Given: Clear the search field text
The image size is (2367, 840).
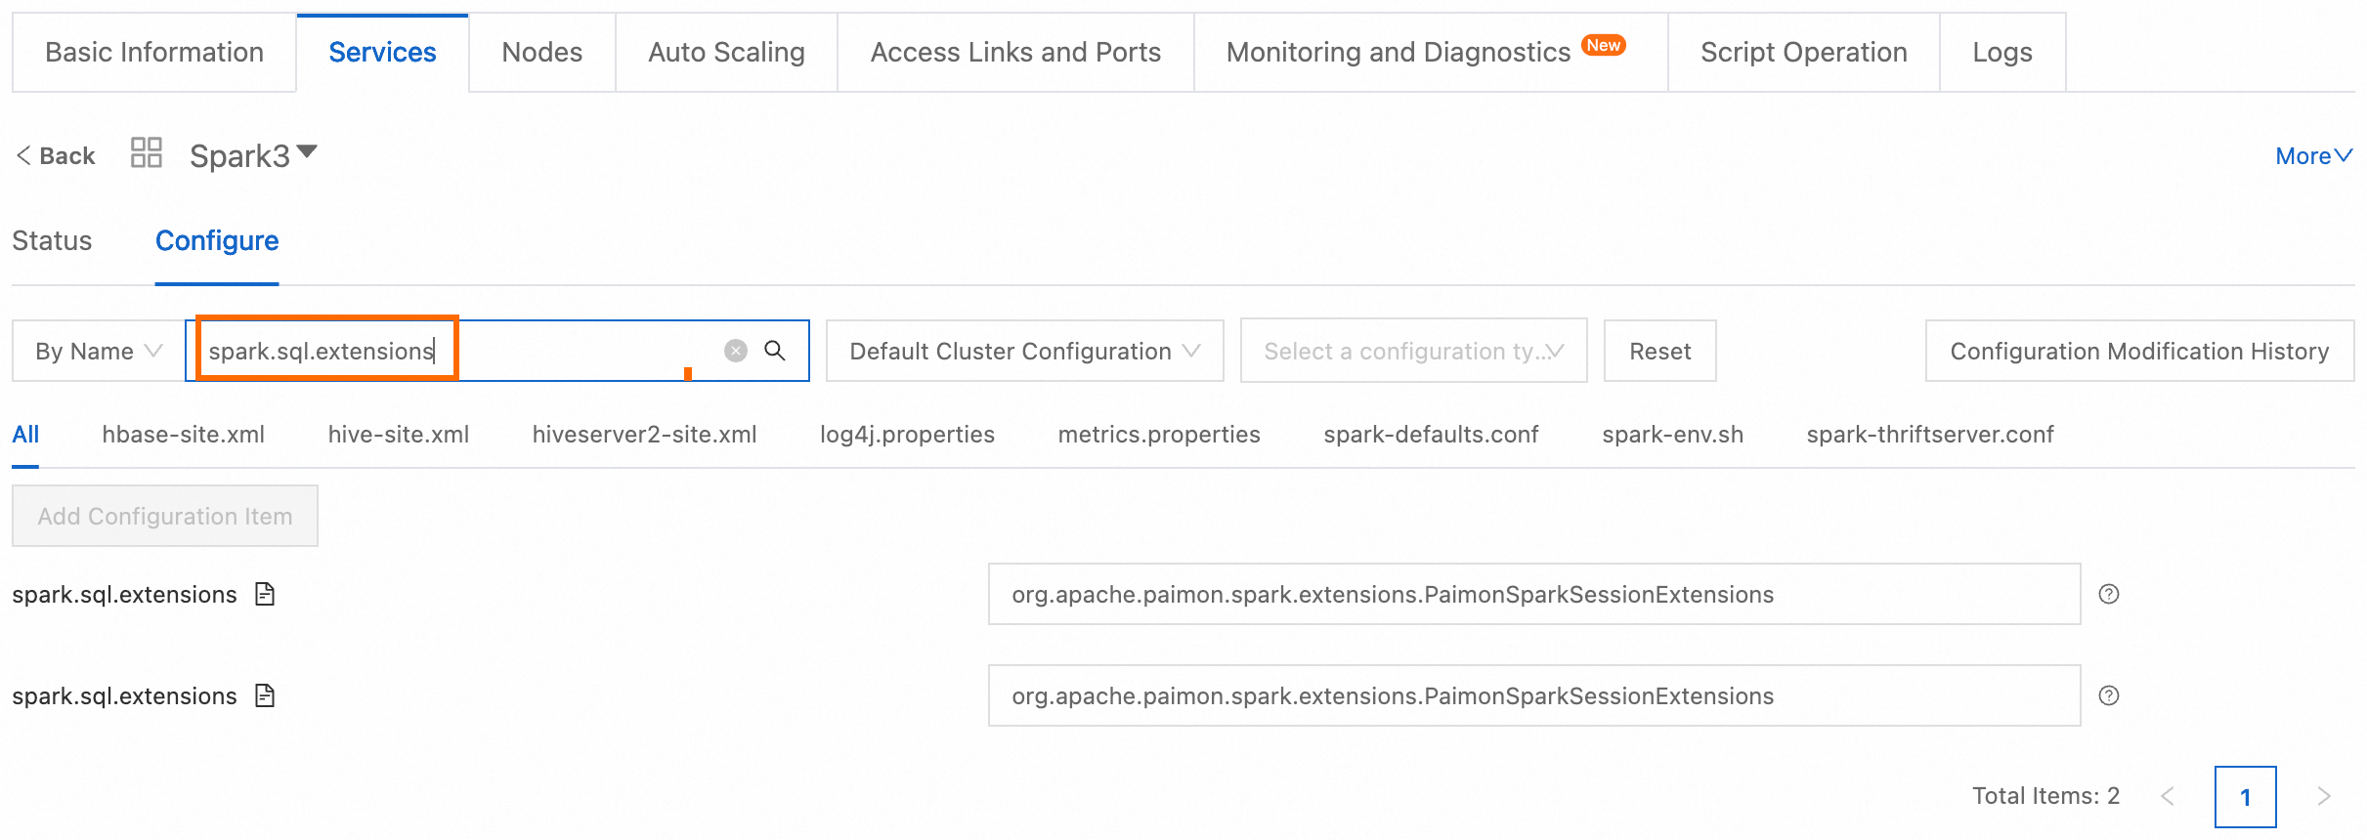Looking at the screenshot, I should 736,351.
